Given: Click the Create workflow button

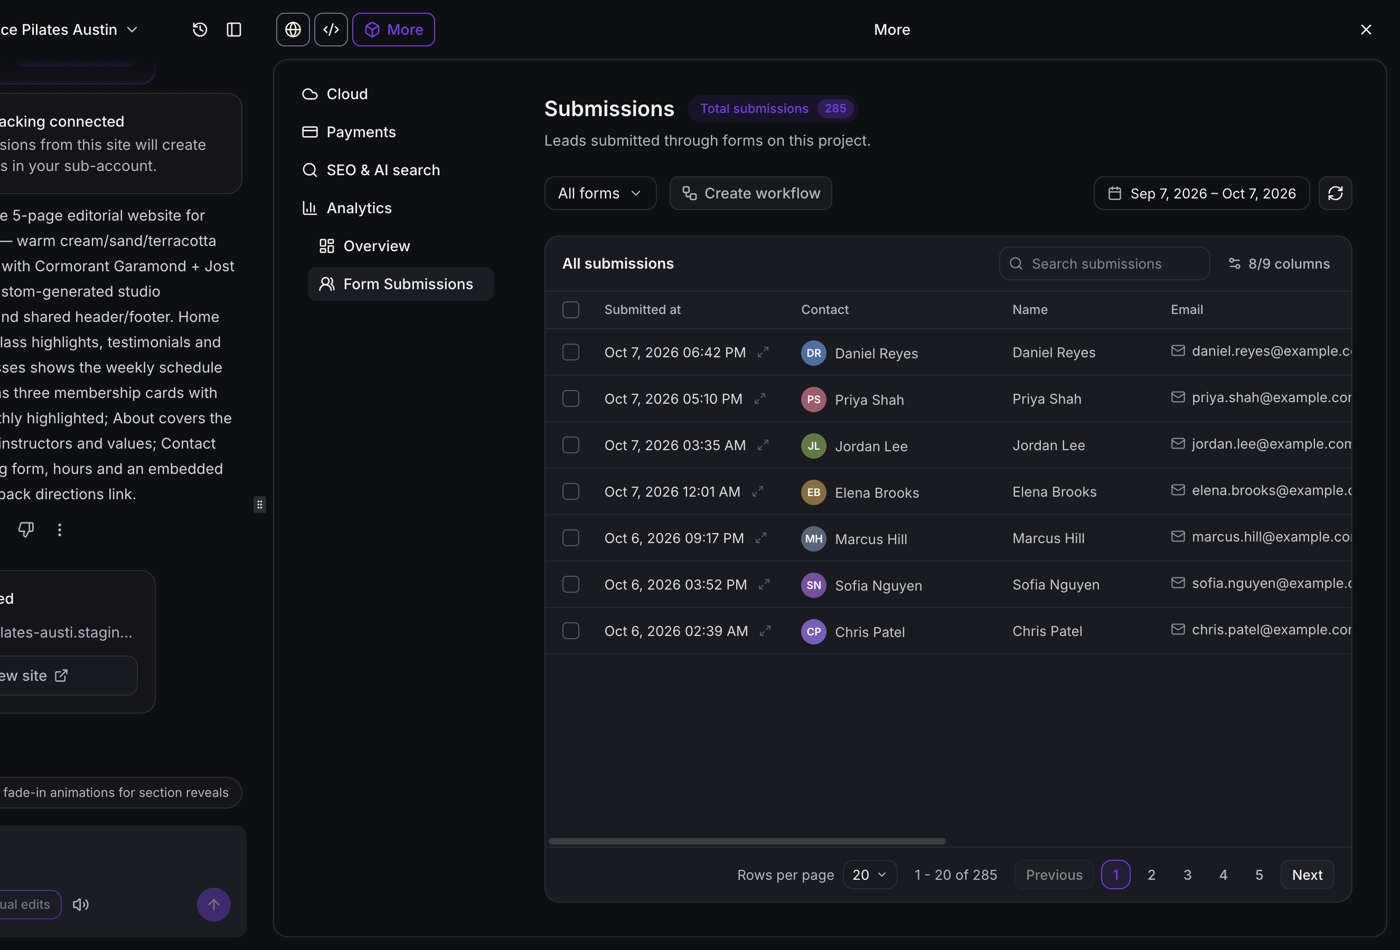Looking at the screenshot, I should [x=750, y=193].
